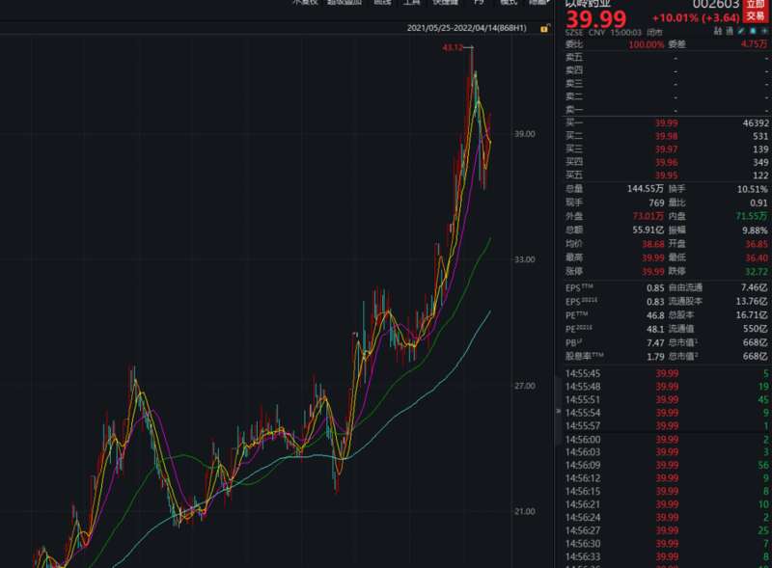Click the 总额 value 55.91亿
This screenshot has width=772, height=568.
[x=648, y=230]
